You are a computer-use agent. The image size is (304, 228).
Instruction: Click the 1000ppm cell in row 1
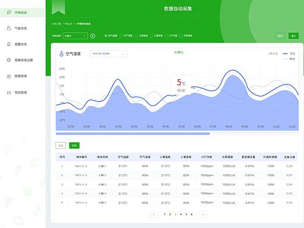207,166
